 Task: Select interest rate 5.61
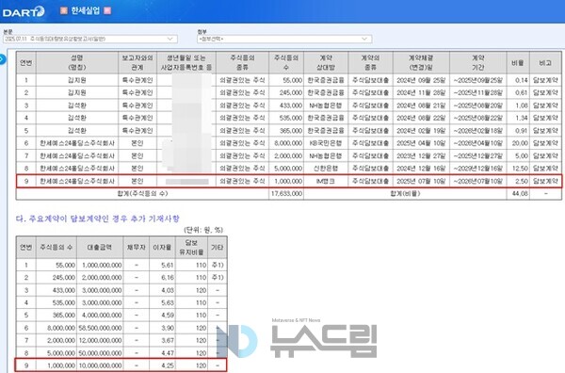[168, 266]
